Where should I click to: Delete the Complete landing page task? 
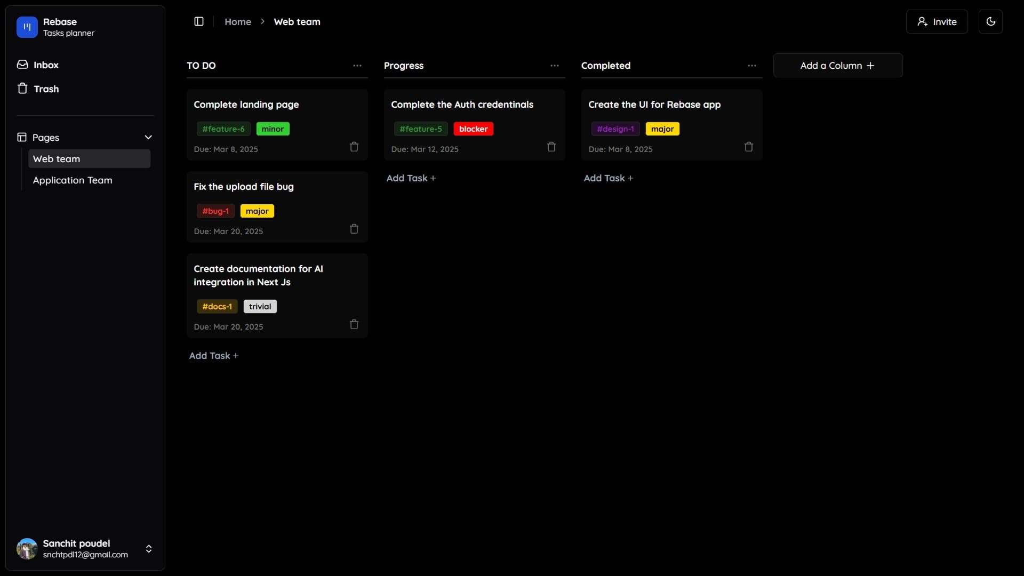[x=354, y=147]
